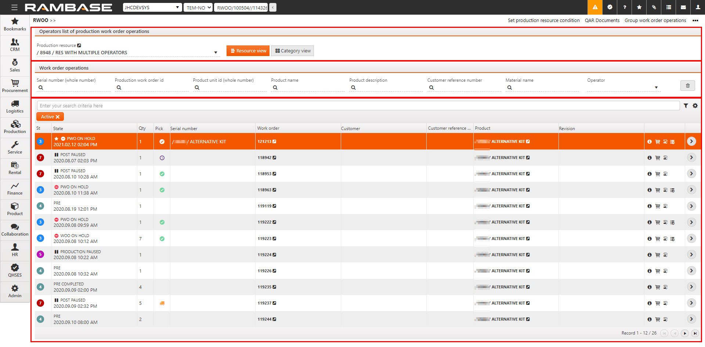
Task: Open the Operator filter dropdown
Action: (x=656, y=88)
